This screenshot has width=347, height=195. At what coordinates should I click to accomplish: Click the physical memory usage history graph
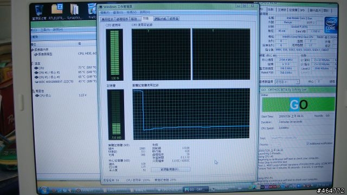tap(191, 114)
